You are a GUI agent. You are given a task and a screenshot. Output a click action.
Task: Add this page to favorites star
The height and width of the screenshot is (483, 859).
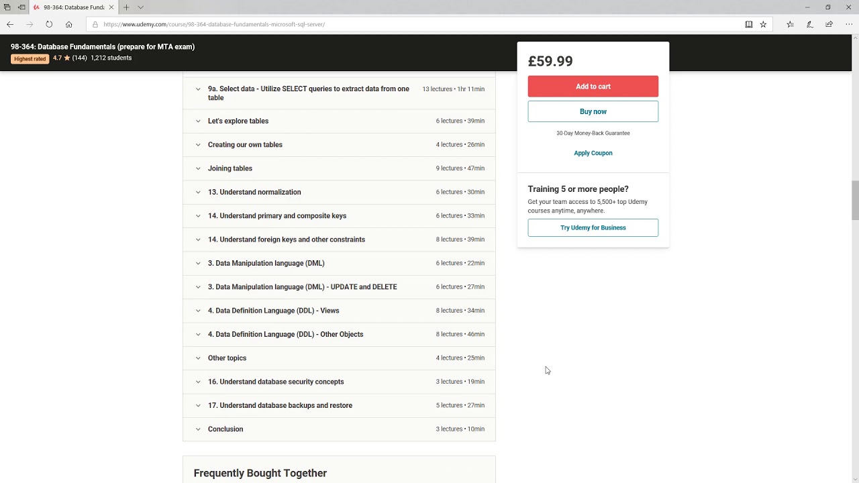point(763,24)
